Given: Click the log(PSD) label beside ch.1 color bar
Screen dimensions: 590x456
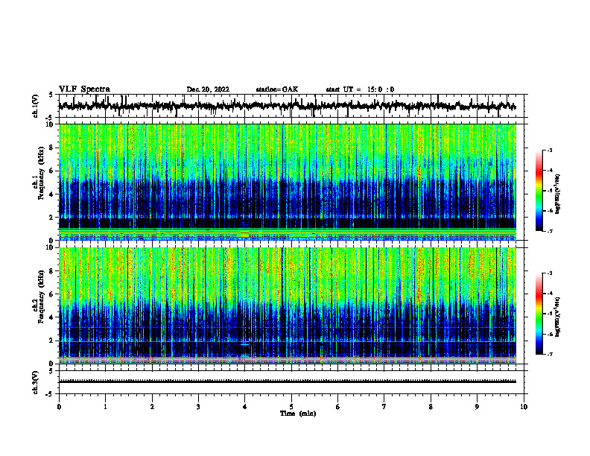Looking at the screenshot, I should (x=557, y=194).
